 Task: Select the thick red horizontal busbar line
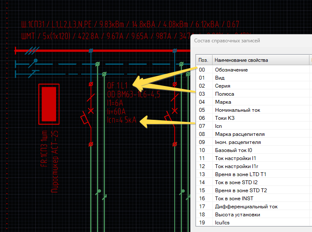(x=102, y=51)
